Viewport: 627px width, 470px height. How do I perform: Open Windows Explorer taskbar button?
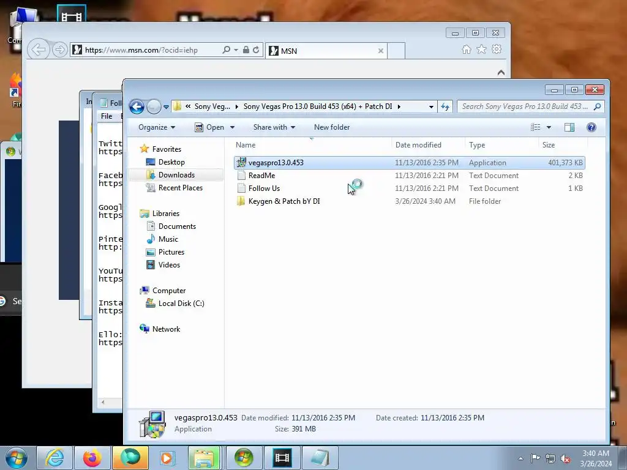[205, 458]
